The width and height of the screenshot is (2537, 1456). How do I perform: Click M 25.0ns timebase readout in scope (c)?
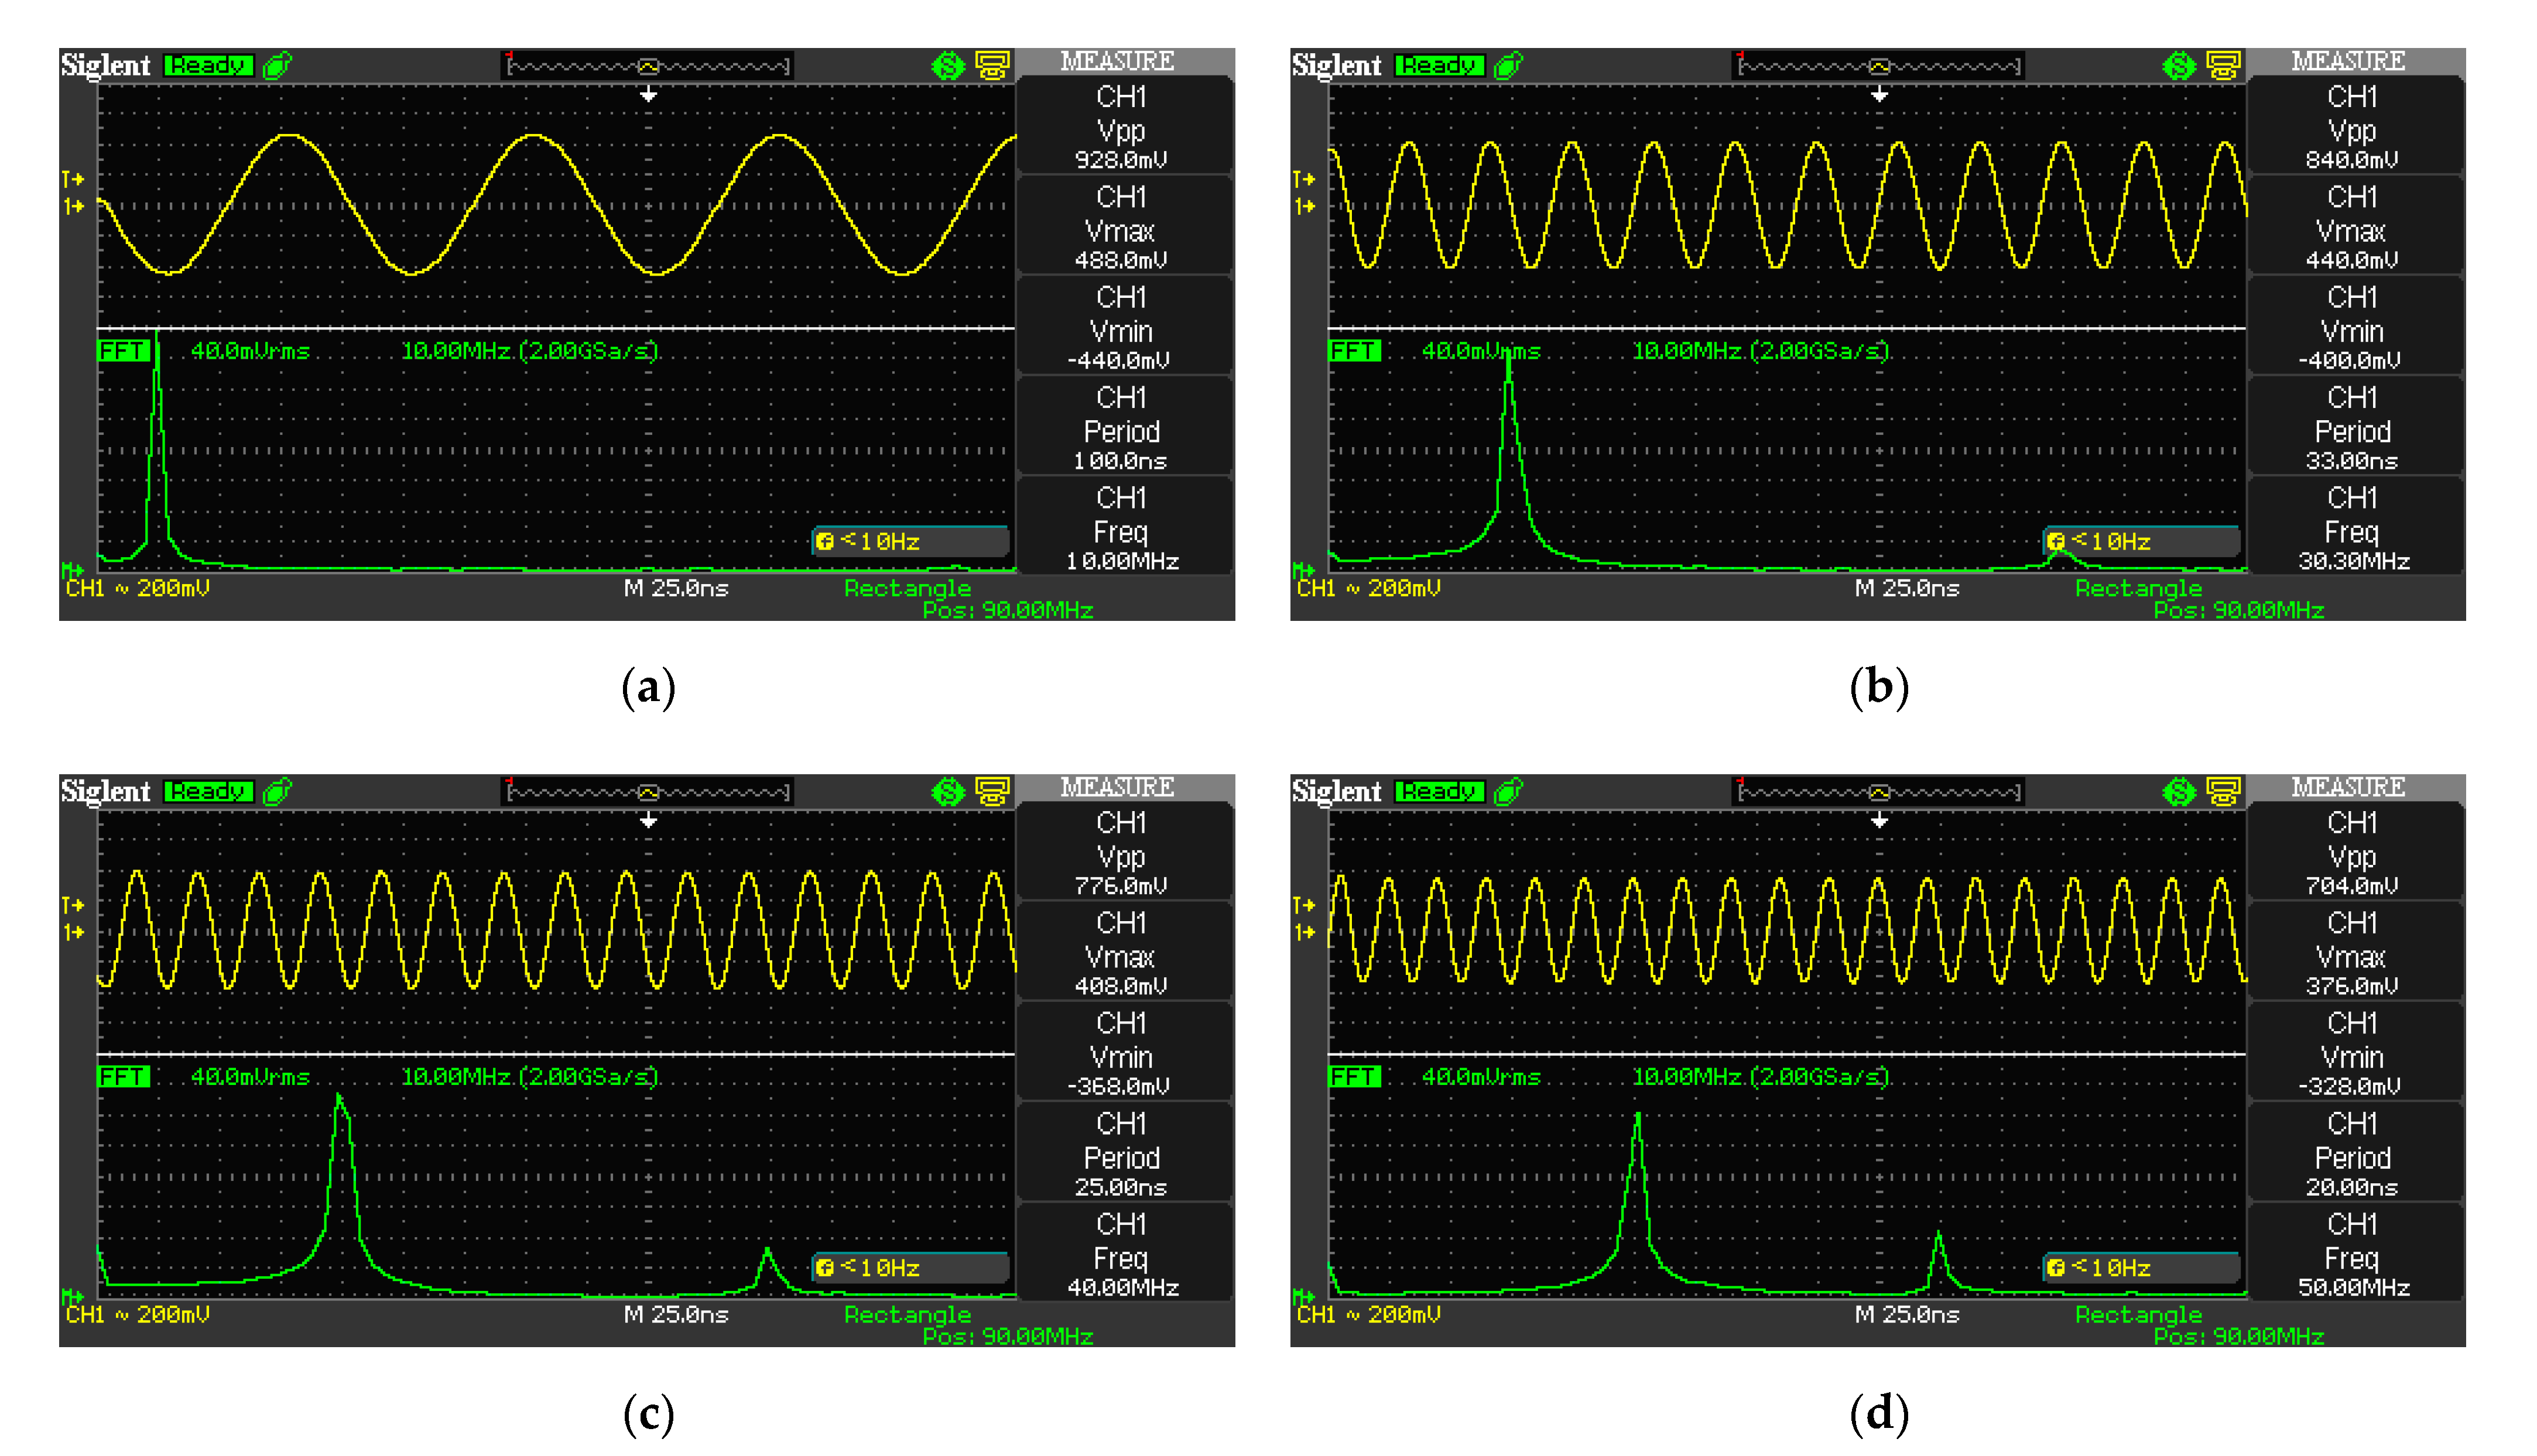676,1314
